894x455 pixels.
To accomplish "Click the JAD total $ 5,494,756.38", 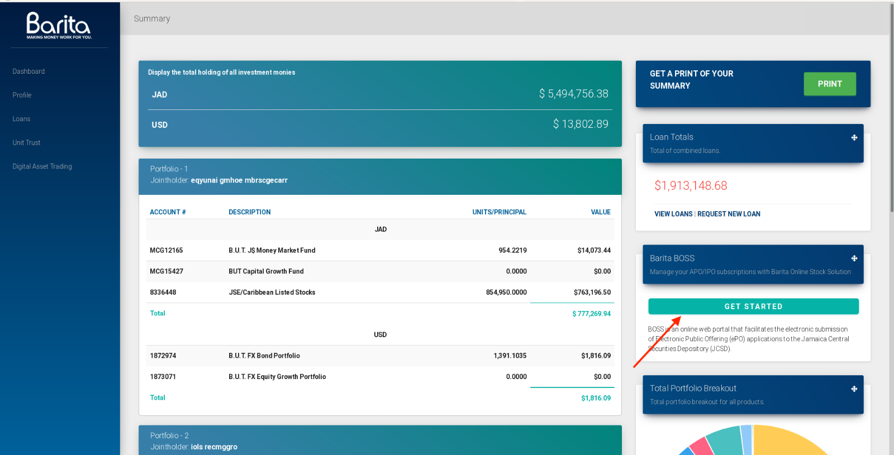I will (574, 94).
